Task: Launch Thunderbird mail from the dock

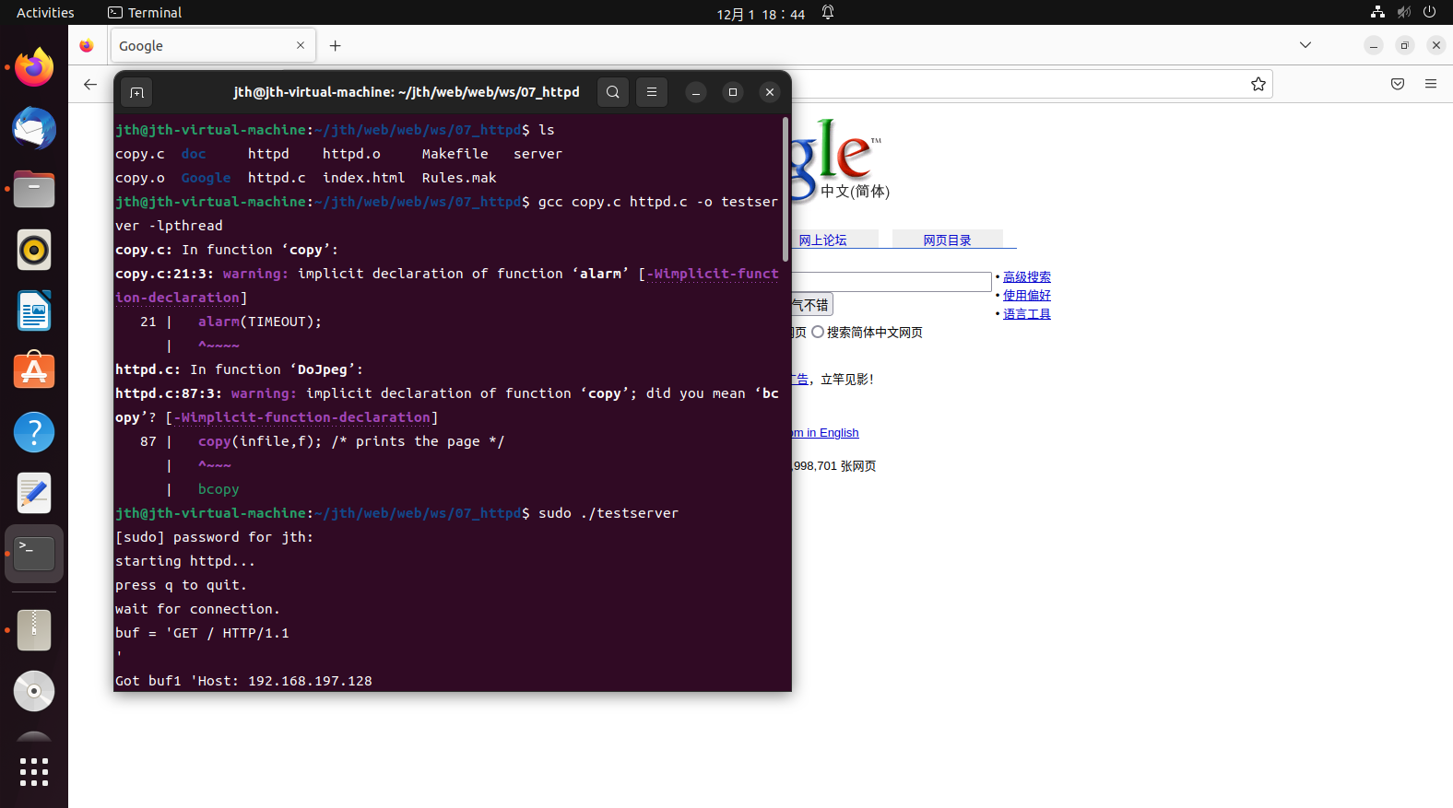Action: [34, 128]
